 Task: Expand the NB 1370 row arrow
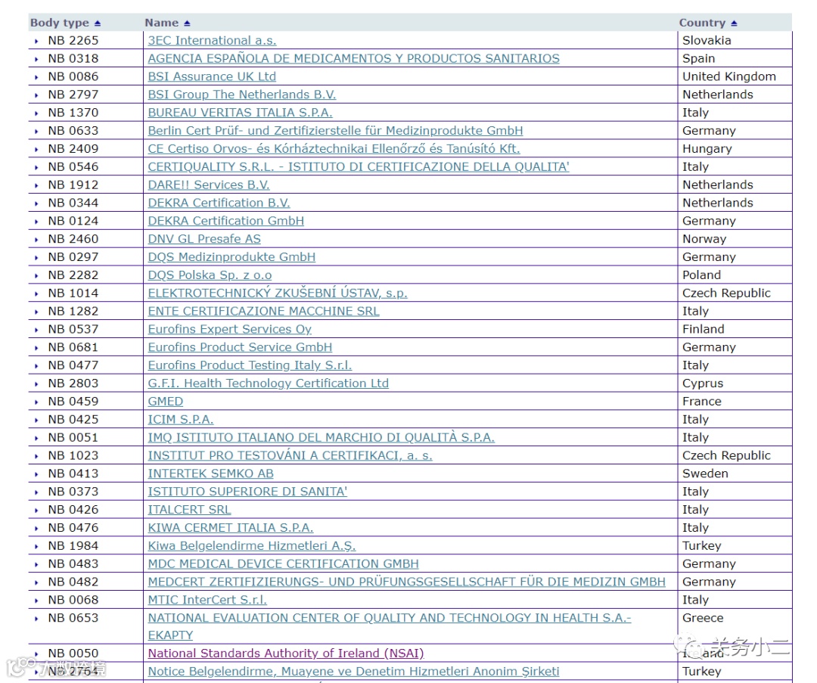point(36,113)
